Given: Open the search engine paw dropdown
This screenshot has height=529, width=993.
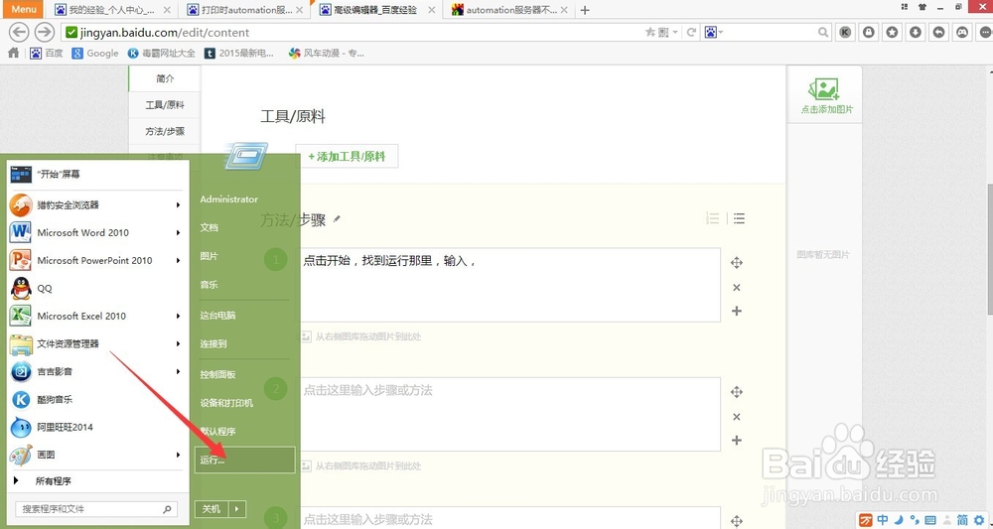Looking at the screenshot, I should pos(714,33).
